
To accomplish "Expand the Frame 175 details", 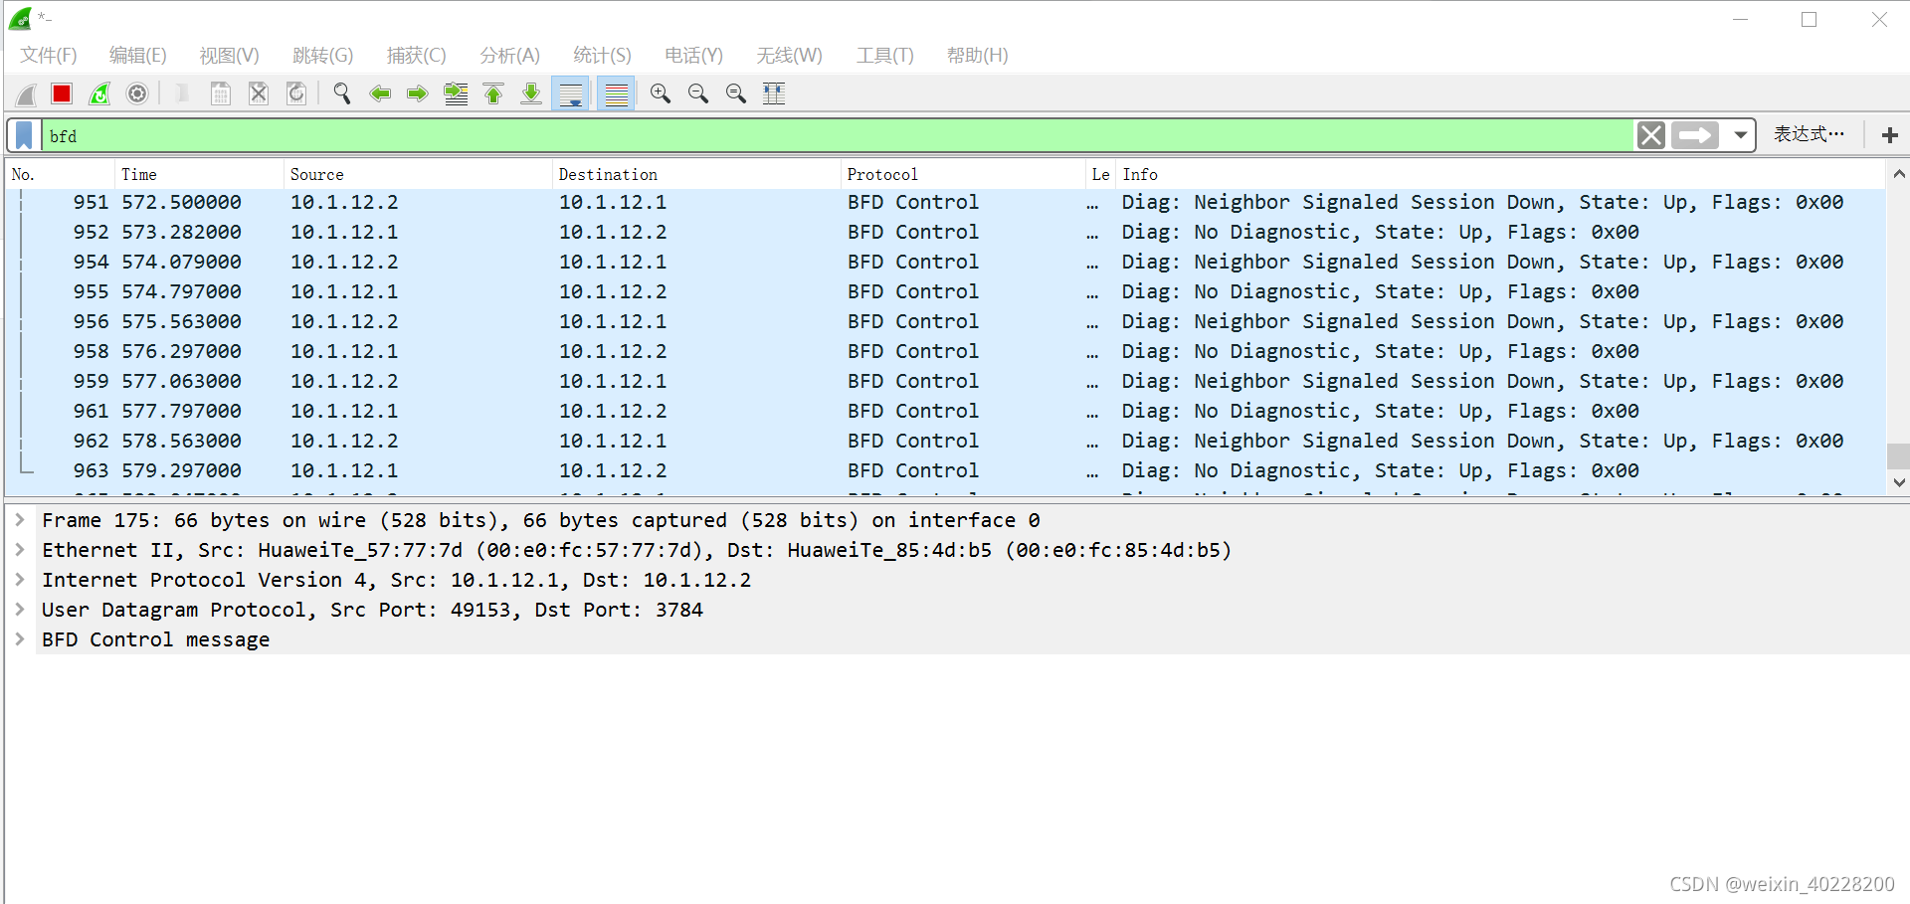I will coord(19,520).
